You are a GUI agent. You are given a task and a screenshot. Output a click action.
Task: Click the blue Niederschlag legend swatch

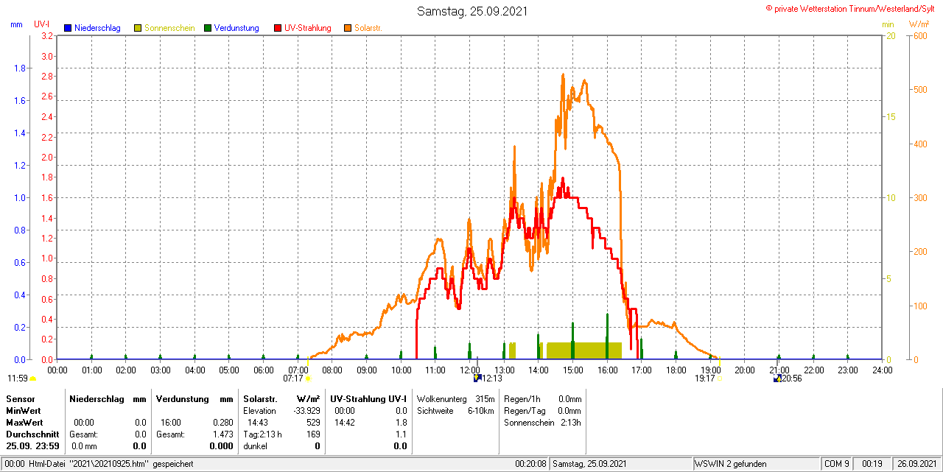point(68,28)
